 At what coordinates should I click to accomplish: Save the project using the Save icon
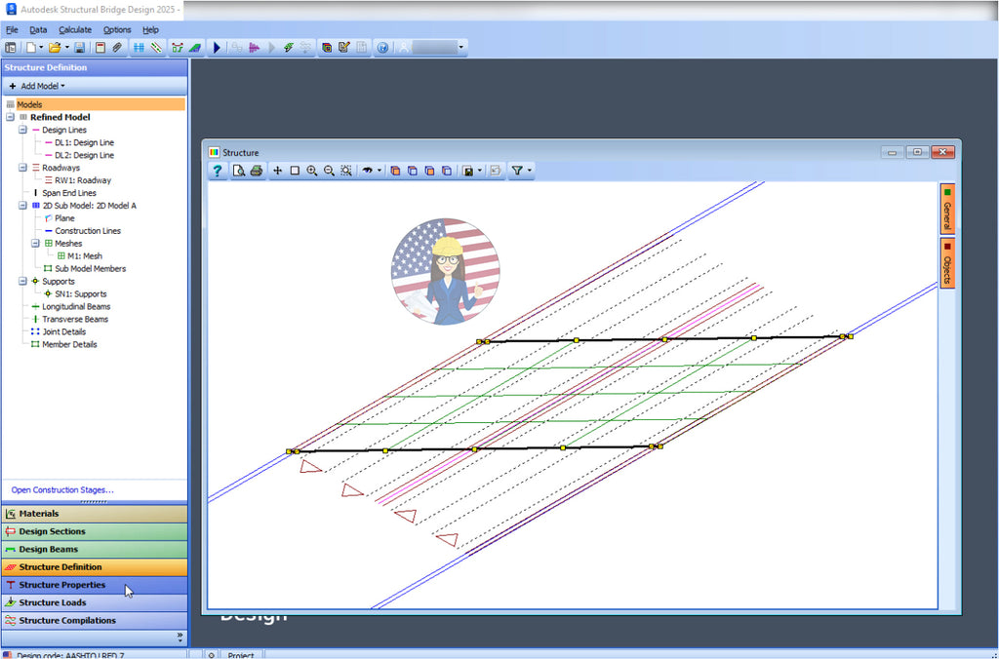tap(79, 46)
